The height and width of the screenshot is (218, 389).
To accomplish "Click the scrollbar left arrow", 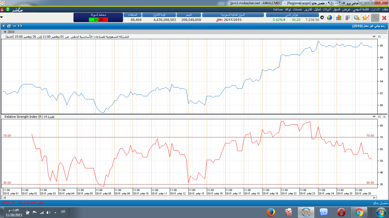I will click(4, 198).
